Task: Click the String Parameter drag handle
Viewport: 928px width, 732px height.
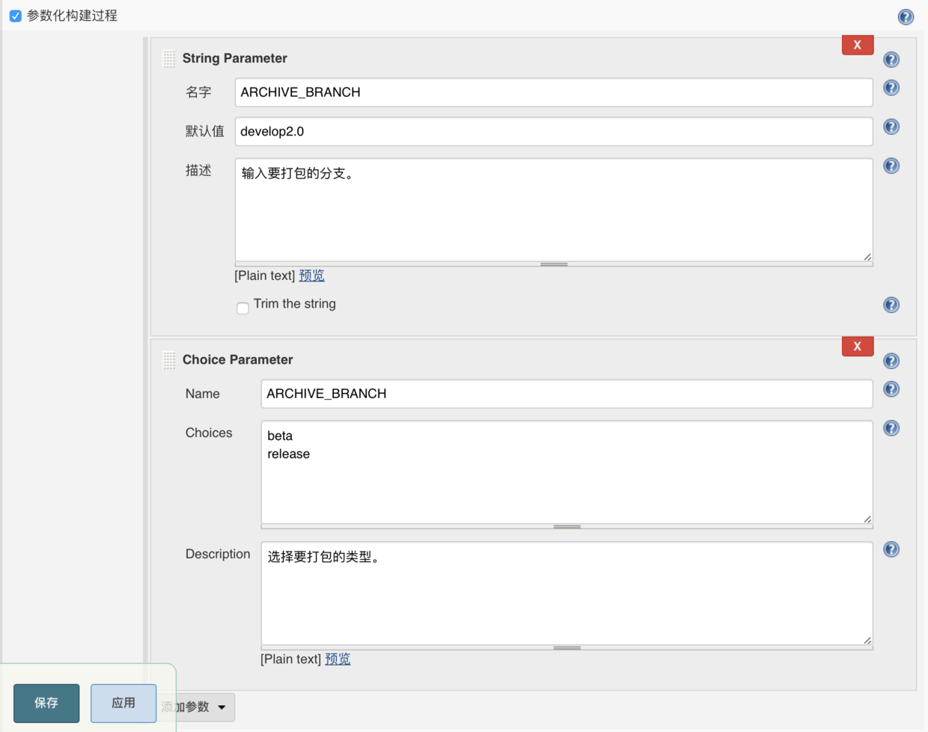Action: (x=169, y=58)
